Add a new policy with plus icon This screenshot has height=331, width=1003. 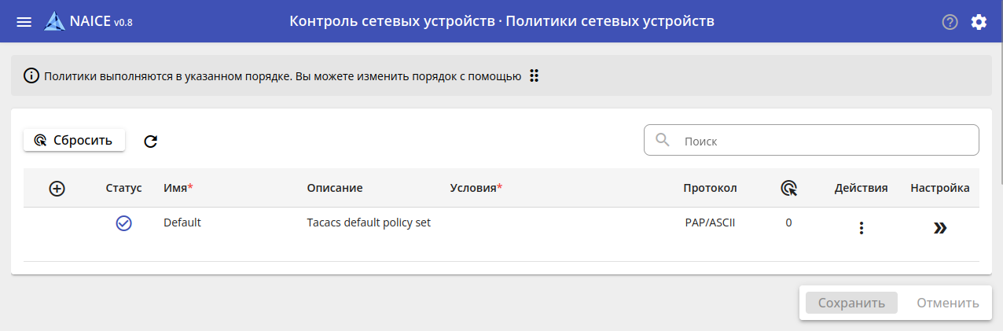click(x=57, y=189)
